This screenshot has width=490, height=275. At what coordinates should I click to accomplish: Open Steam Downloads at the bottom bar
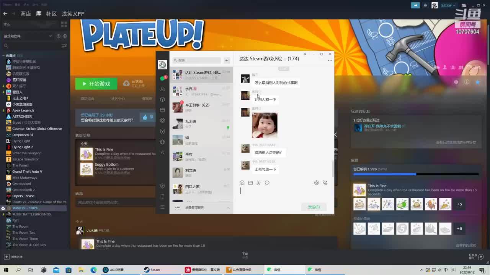coord(245,255)
